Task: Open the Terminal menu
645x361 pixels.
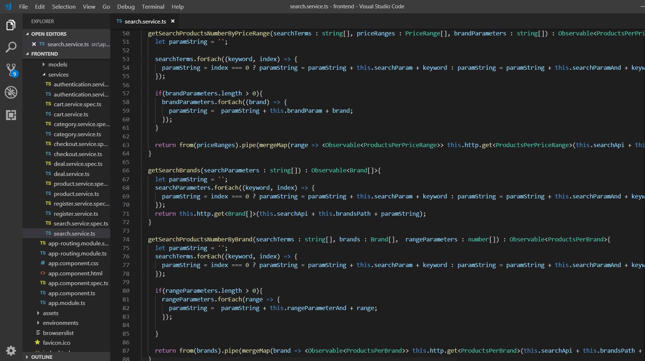Action: [x=153, y=7]
